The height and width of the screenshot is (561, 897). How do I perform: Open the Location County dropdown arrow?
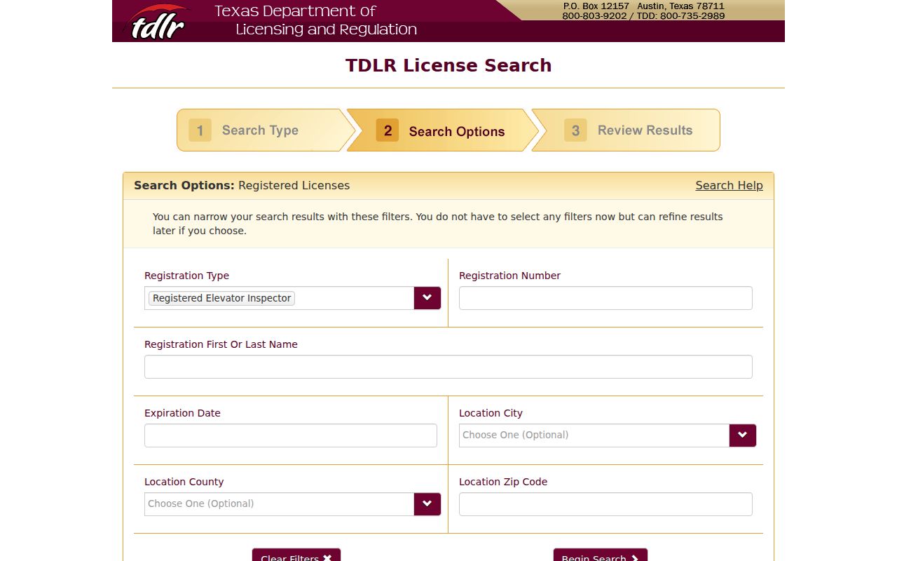point(427,504)
